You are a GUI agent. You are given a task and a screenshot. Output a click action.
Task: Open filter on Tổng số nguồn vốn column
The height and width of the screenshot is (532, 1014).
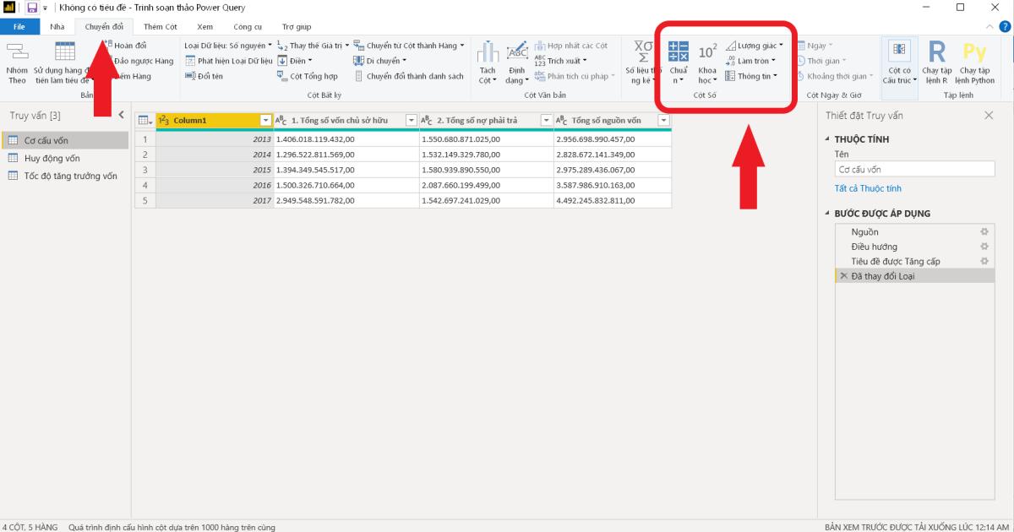[x=663, y=121]
